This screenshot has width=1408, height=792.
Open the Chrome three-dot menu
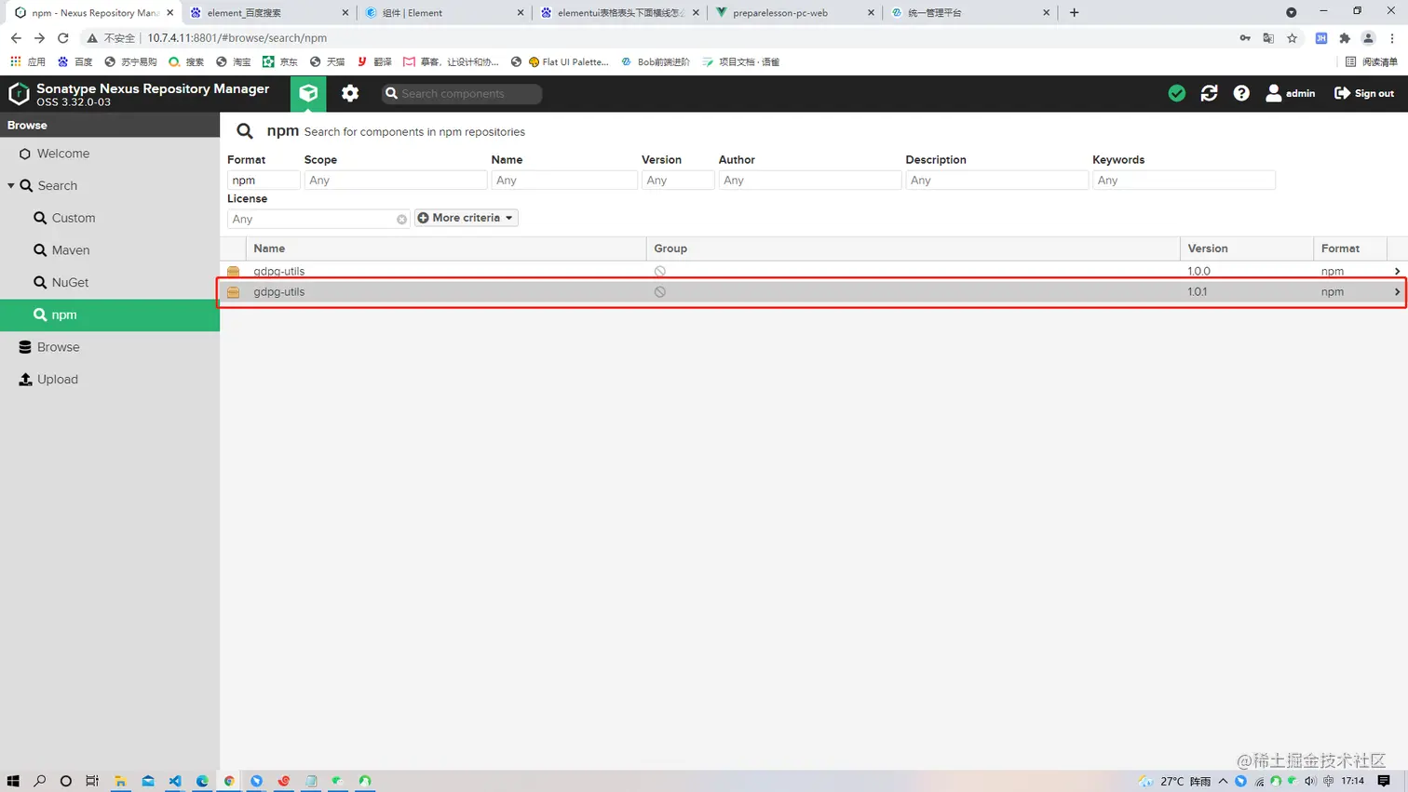tap(1392, 38)
